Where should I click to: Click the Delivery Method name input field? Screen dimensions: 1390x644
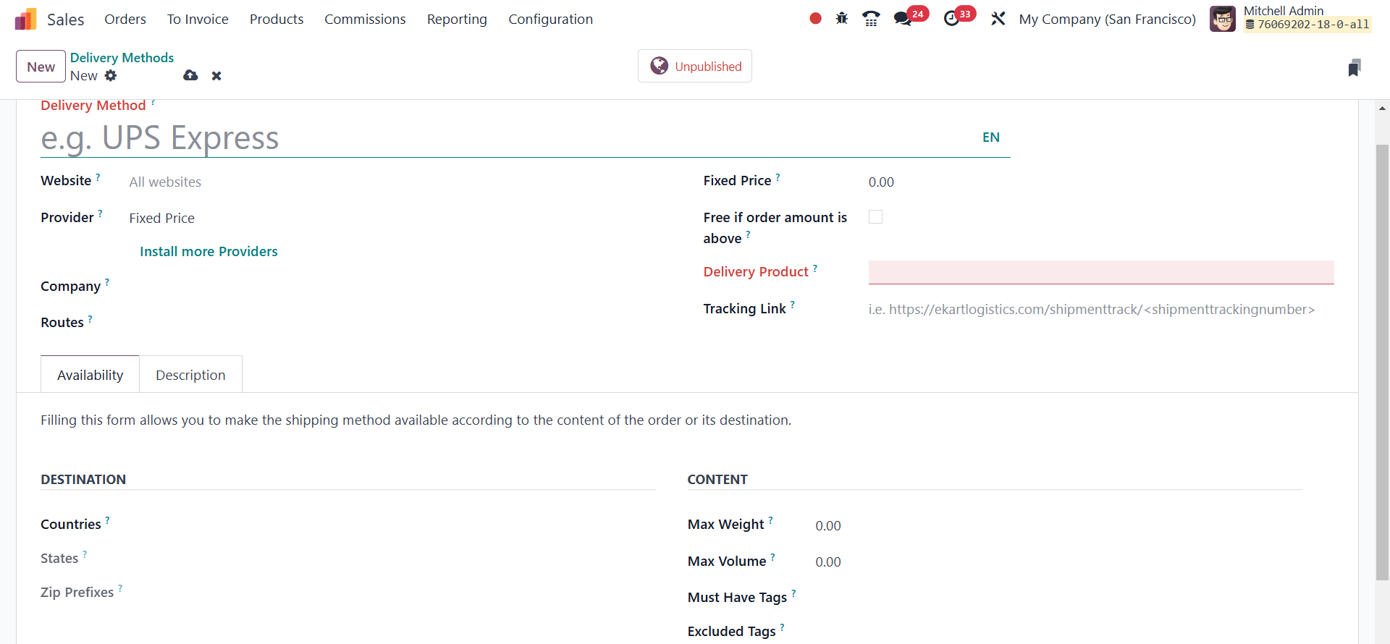tap(507, 138)
